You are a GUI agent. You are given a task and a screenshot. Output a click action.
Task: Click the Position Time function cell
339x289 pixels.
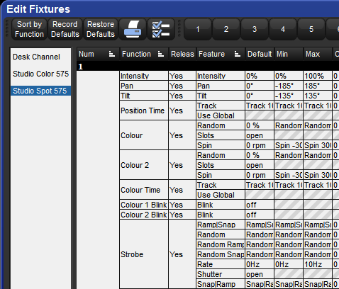(x=144, y=110)
